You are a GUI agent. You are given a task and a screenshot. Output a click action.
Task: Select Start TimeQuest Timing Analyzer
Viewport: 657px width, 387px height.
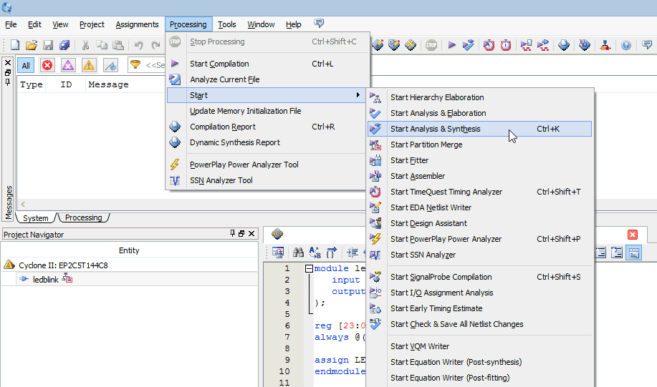[x=479, y=192]
